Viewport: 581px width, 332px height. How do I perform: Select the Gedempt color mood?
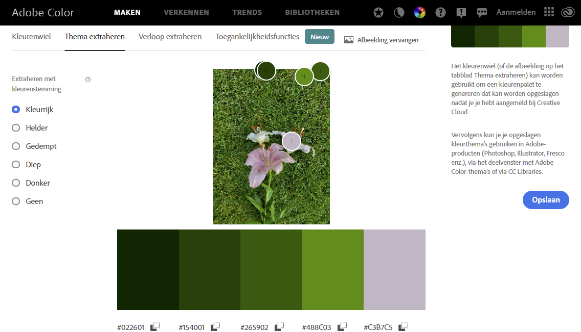(16, 146)
